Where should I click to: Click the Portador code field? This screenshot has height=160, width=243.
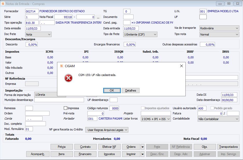[92, 119]
